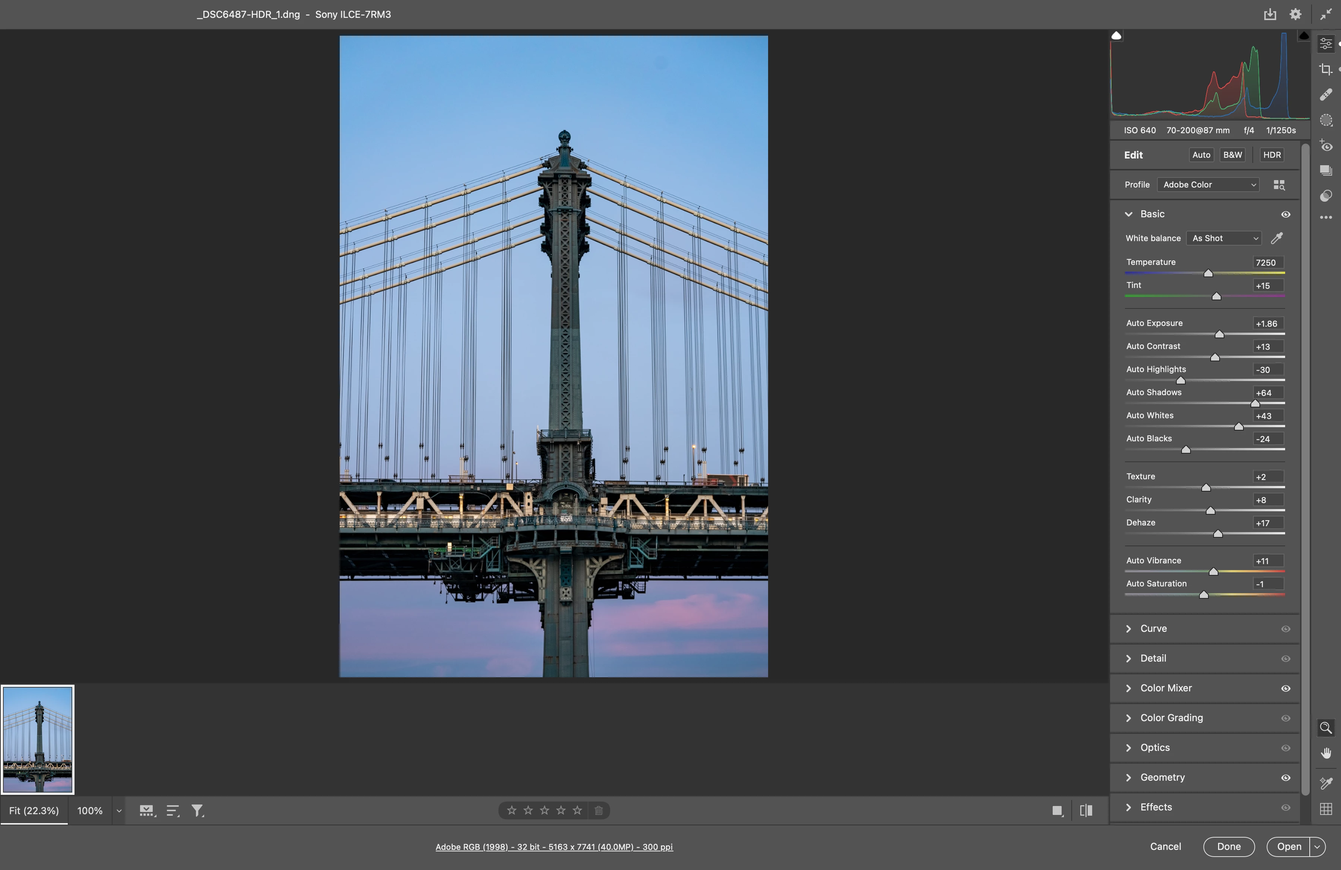Select the Healing brush tool
Viewport: 1341px width, 870px height.
point(1325,95)
